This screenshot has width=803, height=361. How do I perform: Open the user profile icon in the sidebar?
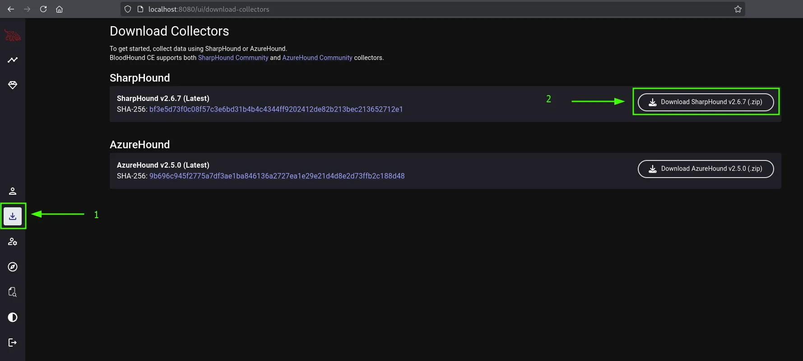tap(13, 191)
